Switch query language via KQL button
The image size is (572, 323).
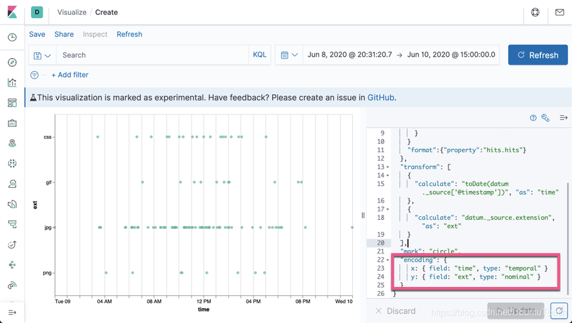tap(260, 55)
